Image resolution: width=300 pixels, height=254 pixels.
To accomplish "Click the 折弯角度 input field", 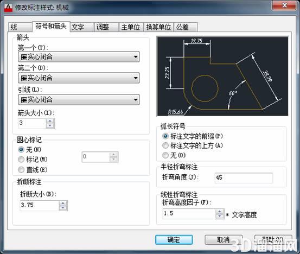I will coord(244,178).
